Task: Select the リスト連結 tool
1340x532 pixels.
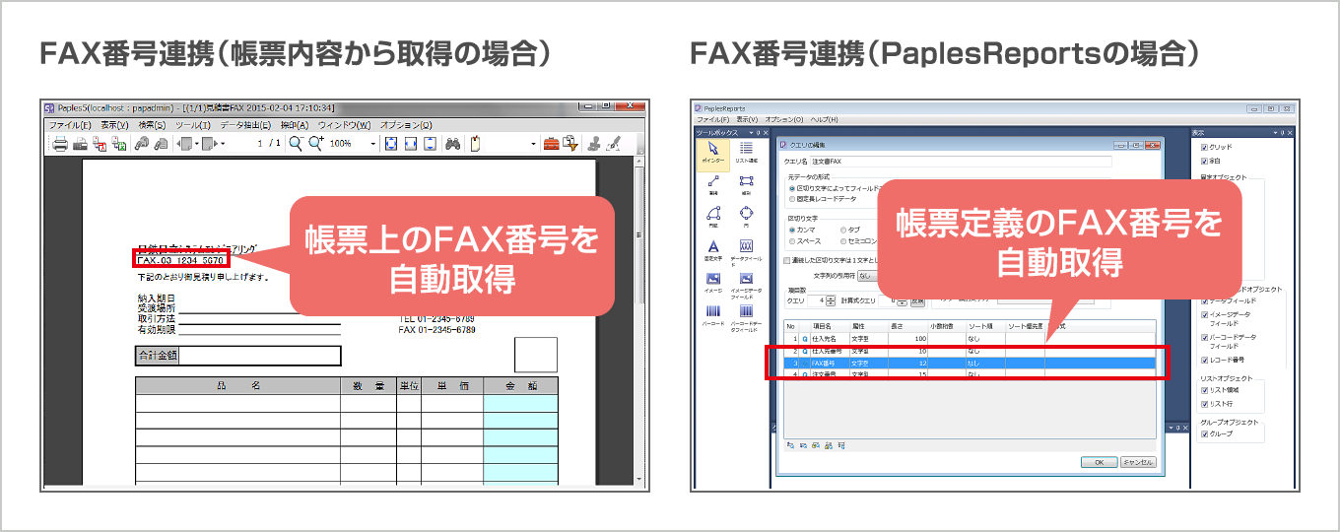Action: coord(747,154)
